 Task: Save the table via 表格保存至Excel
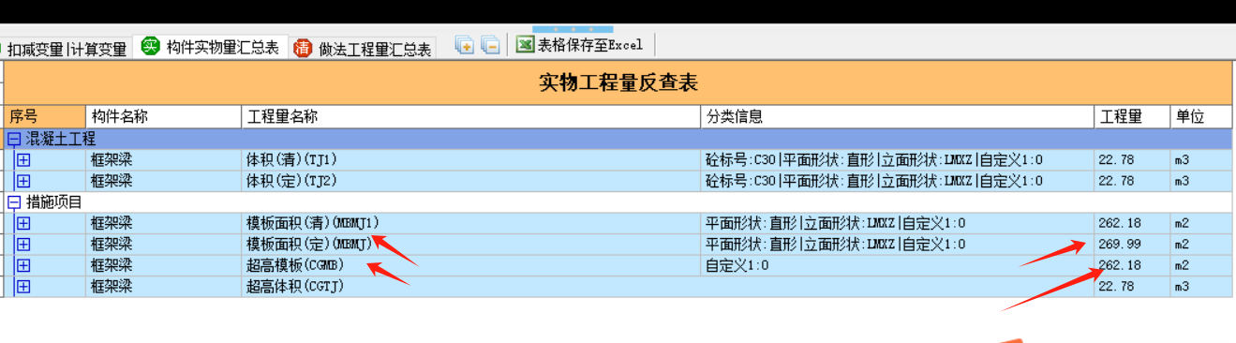[580, 45]
